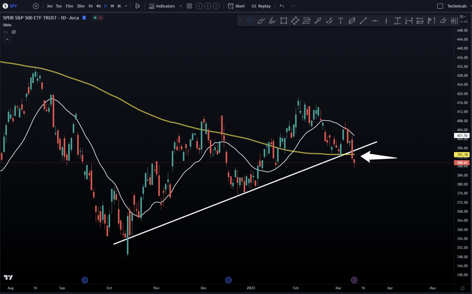The width and height of the screenshot is (472, 294).
Task: Open the layout setup square icon
Action: tap(440, 6)
